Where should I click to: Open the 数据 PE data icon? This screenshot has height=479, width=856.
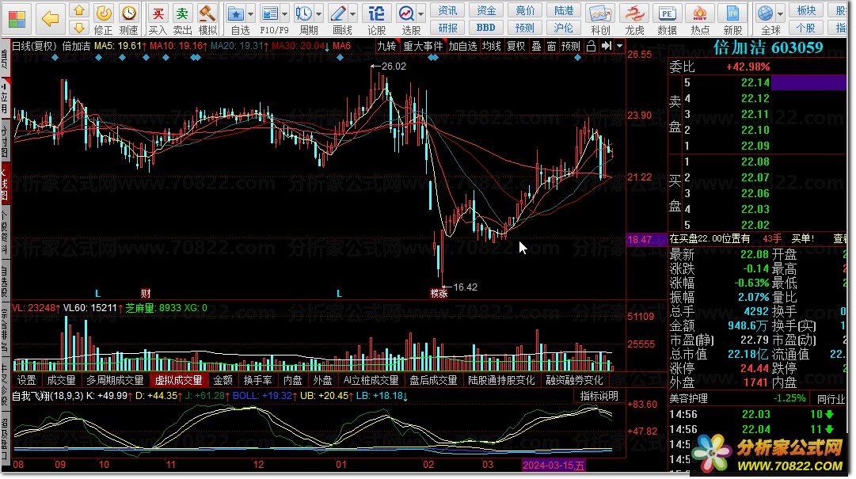click(667, 20)
